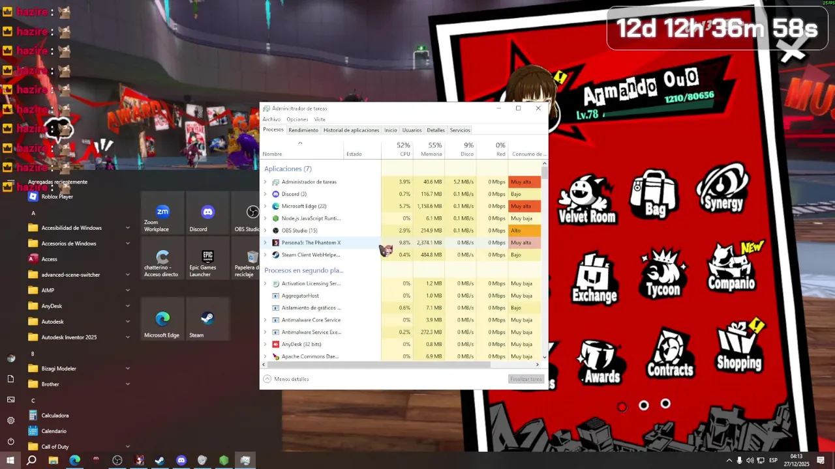The height and width of the screenshot is (469, 835).
Task: Open the Awards icon in the game menu
Action: coord(601,363)
